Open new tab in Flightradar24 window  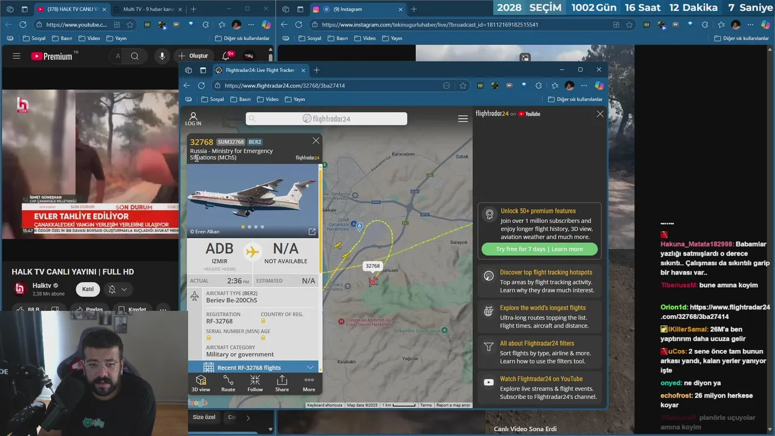tap(316, 70)
